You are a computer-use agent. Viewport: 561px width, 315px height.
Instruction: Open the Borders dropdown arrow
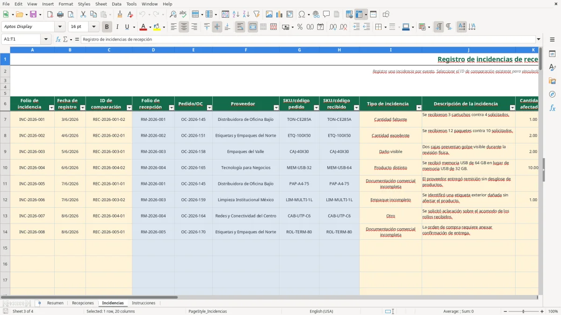[x=385, y=27]
